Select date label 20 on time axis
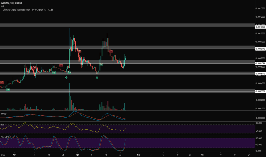Screen dimensions: 266x157 pos(178,155)
